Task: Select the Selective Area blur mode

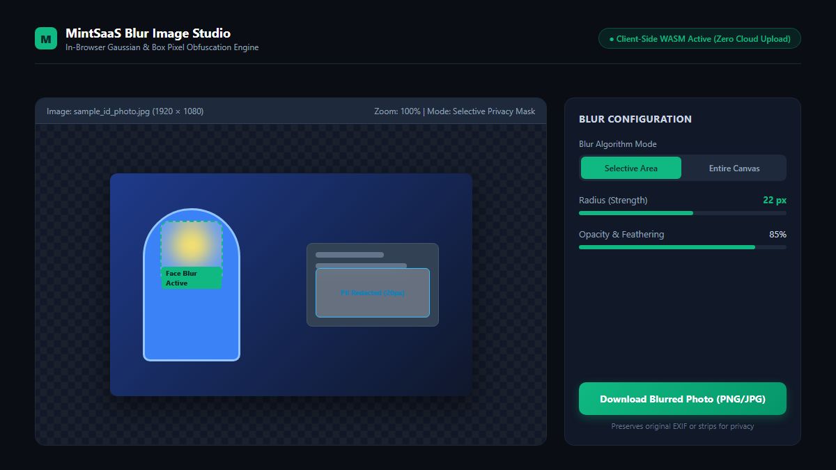Action: (631, 168)
